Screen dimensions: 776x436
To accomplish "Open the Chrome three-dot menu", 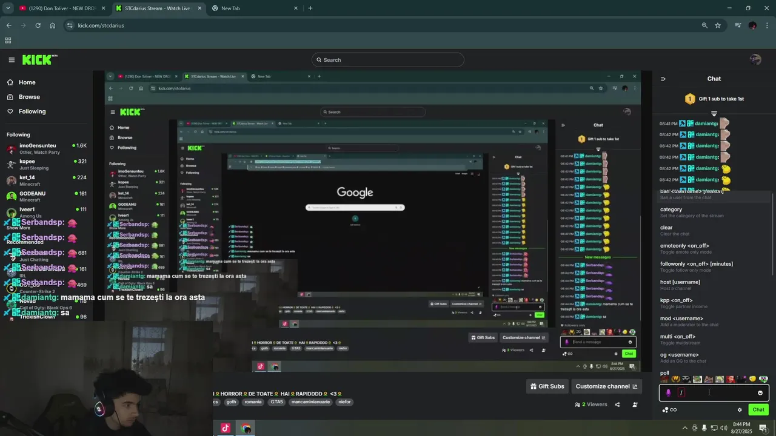I will (x=768, y=25).
